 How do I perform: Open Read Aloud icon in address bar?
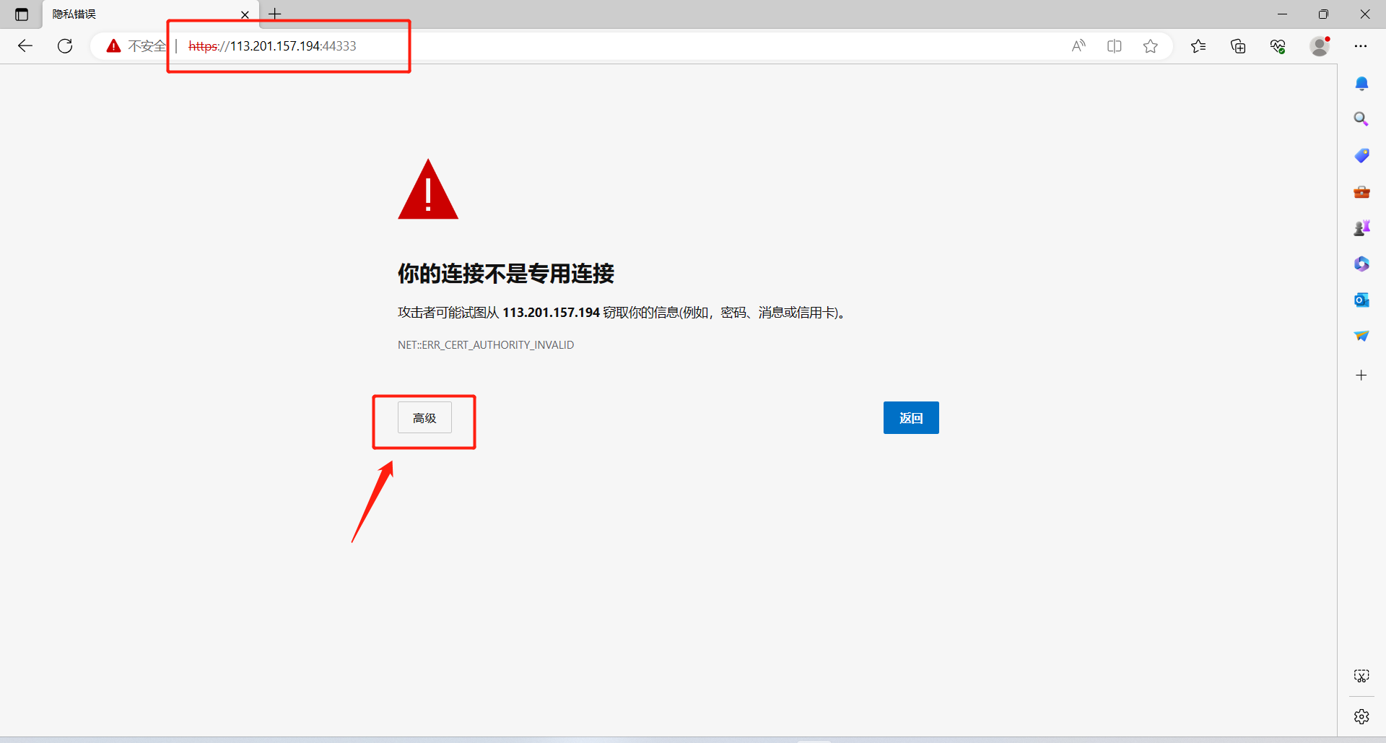point(1078,46)
